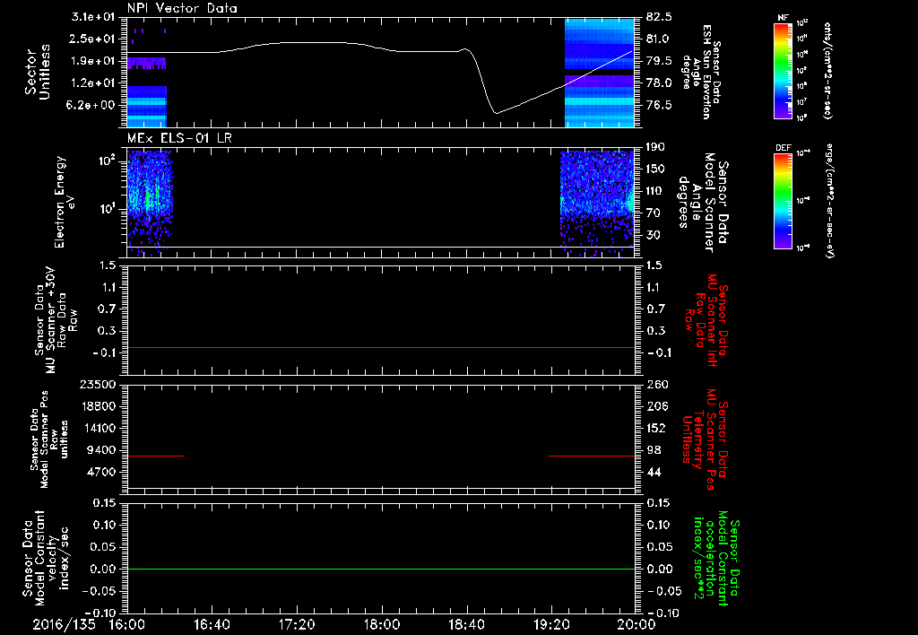Click the 'ESH Sun Elevation Angle' axis title
The height and width of the screenshot is (635, 918).
[x=701, y=72]
